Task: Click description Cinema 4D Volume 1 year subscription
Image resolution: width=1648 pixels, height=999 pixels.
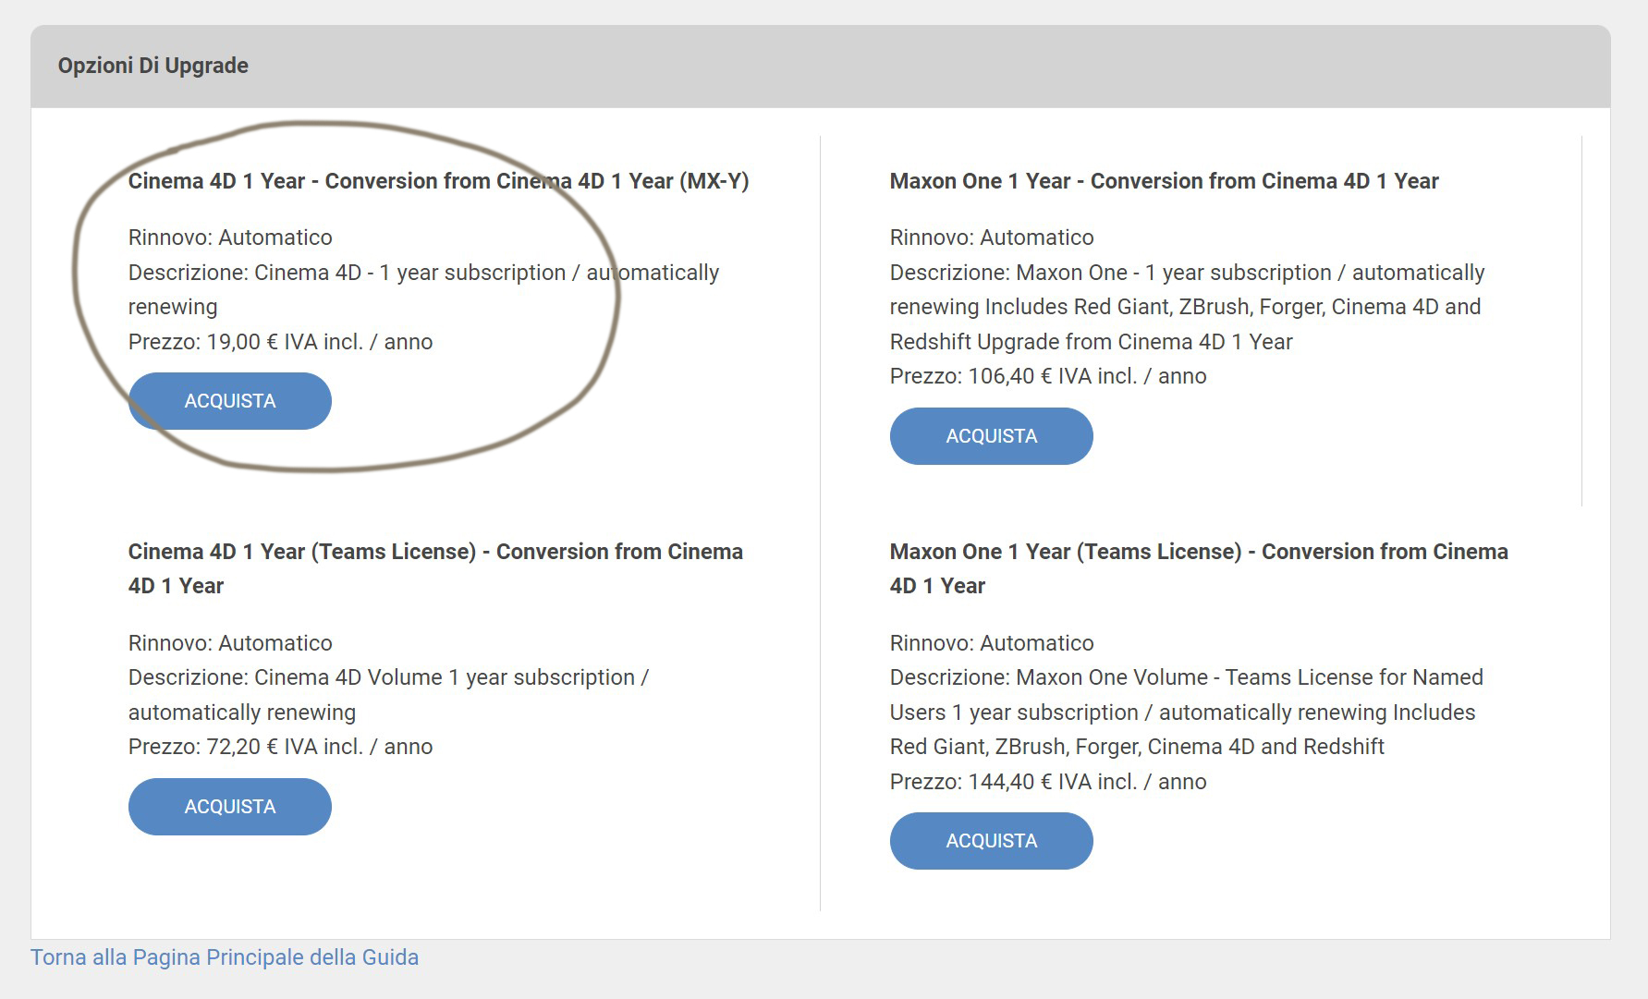Action: click(388, 695)
